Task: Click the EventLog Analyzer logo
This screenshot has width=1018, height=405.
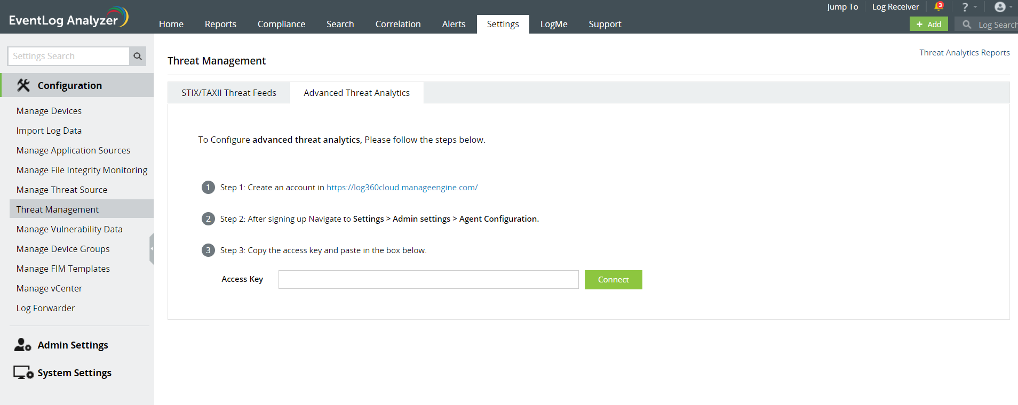Action: point(68,18)
